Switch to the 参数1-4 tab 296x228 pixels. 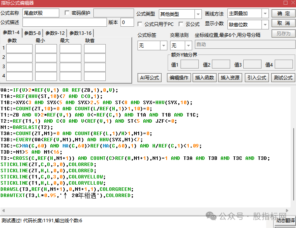click(11, 33)
